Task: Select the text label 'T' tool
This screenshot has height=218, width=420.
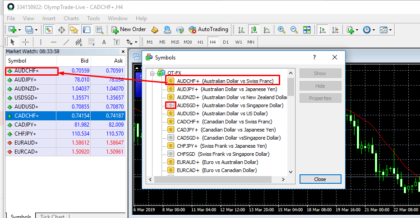Action: pos(116,42)
